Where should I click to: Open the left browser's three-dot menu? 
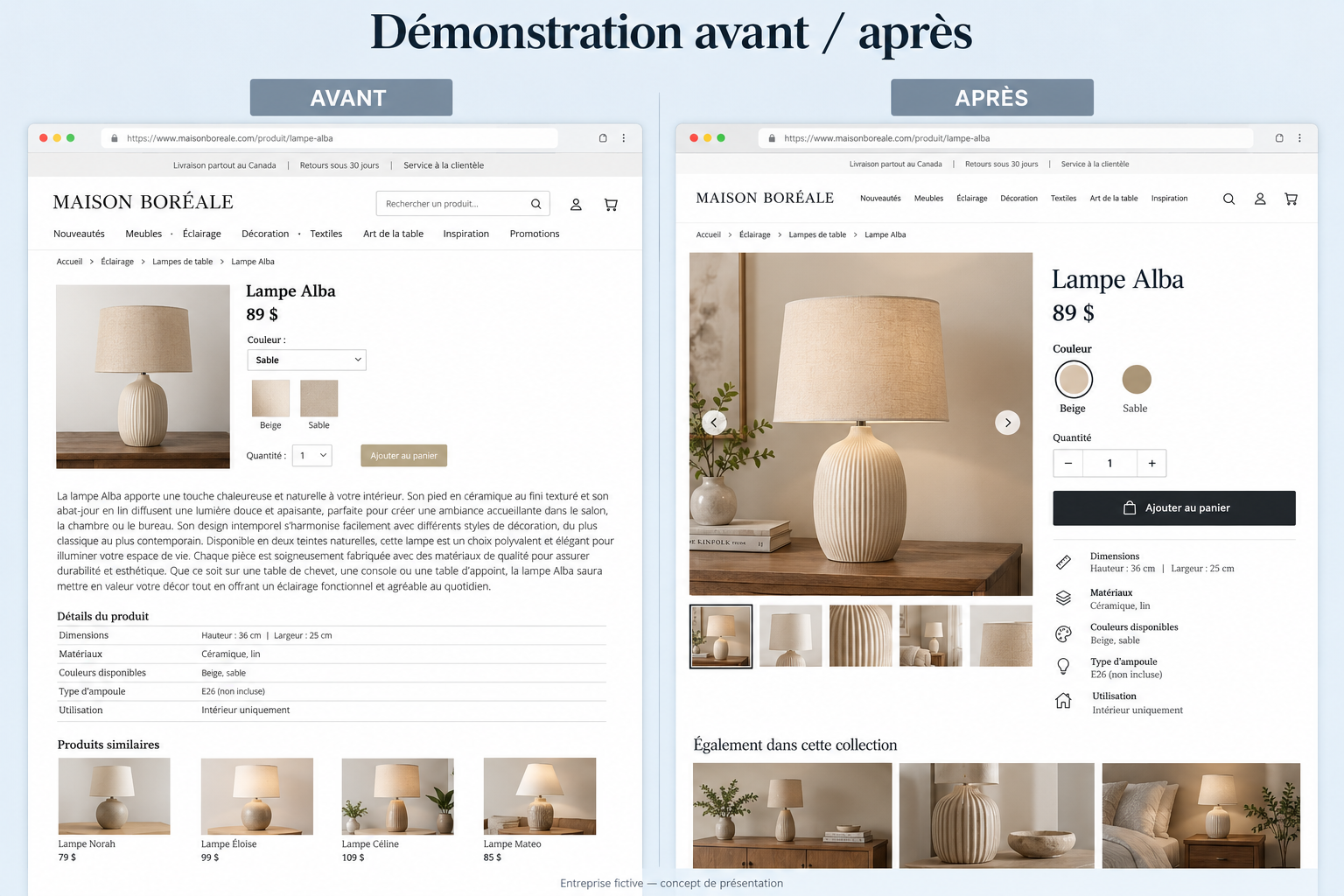coord(624,138)
